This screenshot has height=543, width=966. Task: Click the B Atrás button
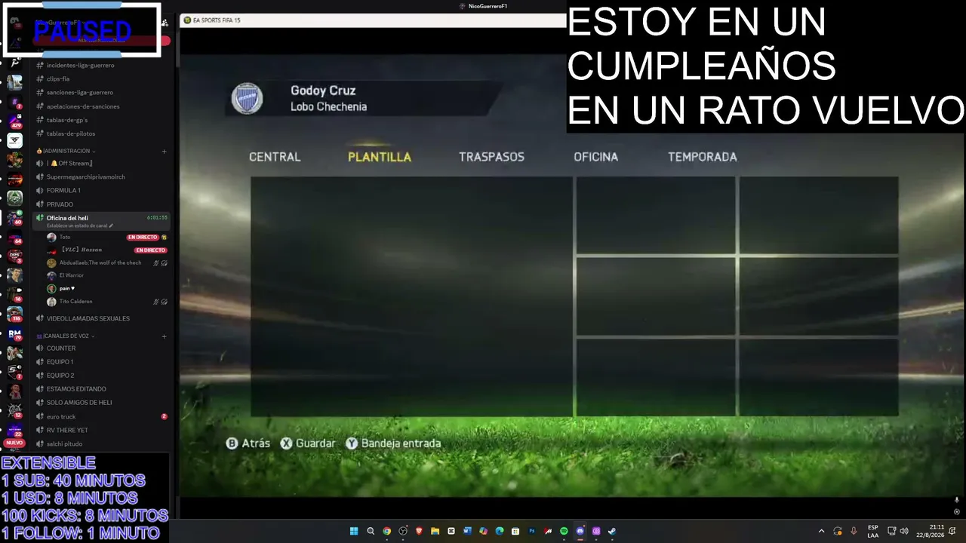tap(248, 443)
